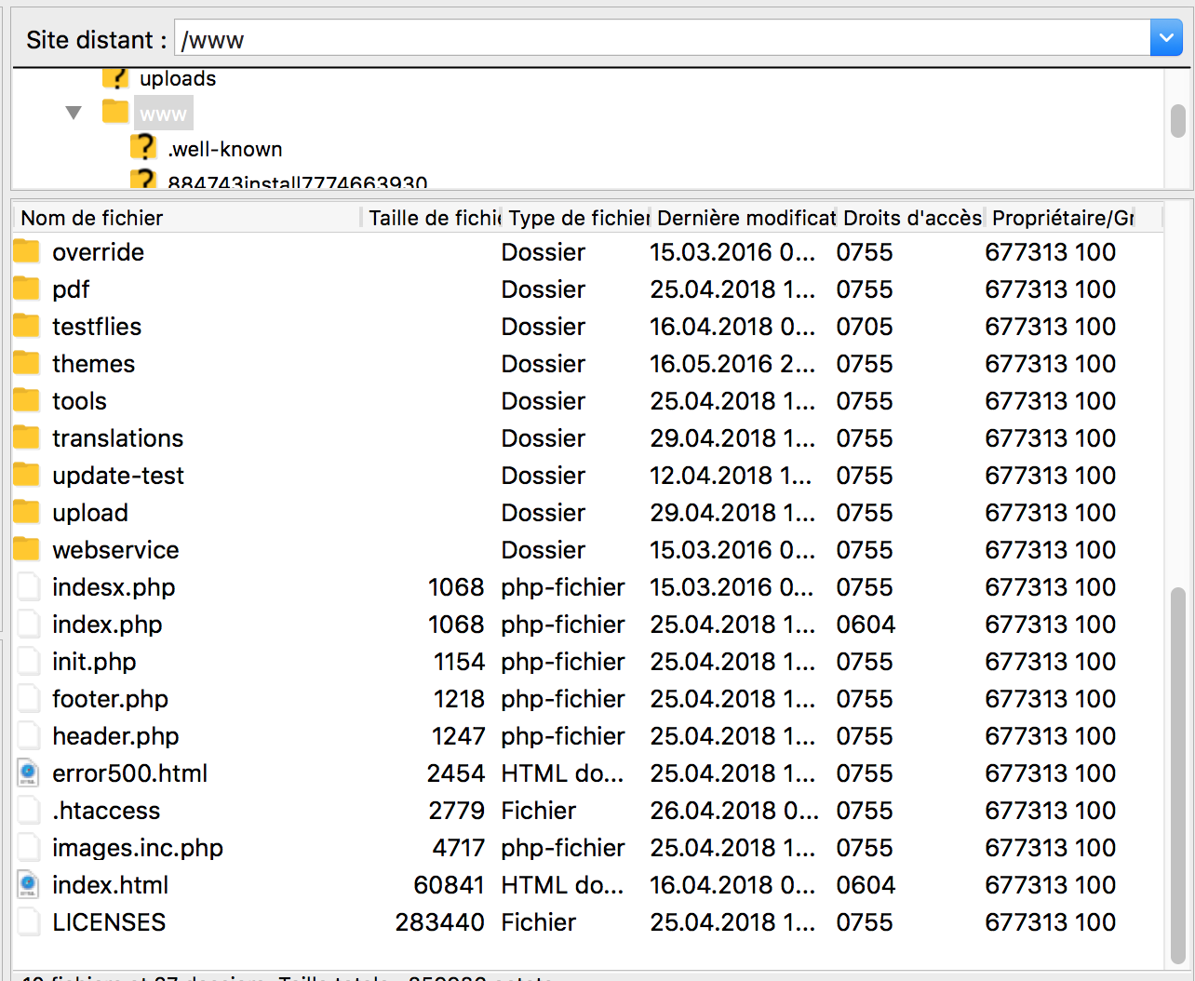Click the file list vertical scrollbar
The height and width of the screenshot is (981, 1195).
[1178, 773]
